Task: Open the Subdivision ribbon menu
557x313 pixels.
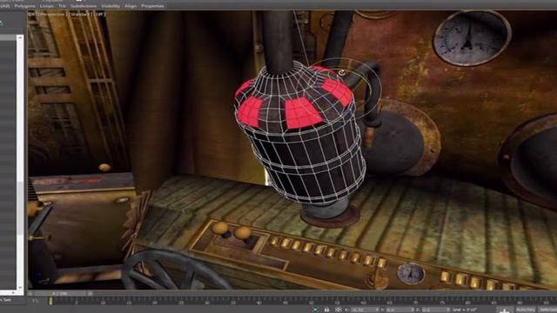Action: tap(84, 6)
